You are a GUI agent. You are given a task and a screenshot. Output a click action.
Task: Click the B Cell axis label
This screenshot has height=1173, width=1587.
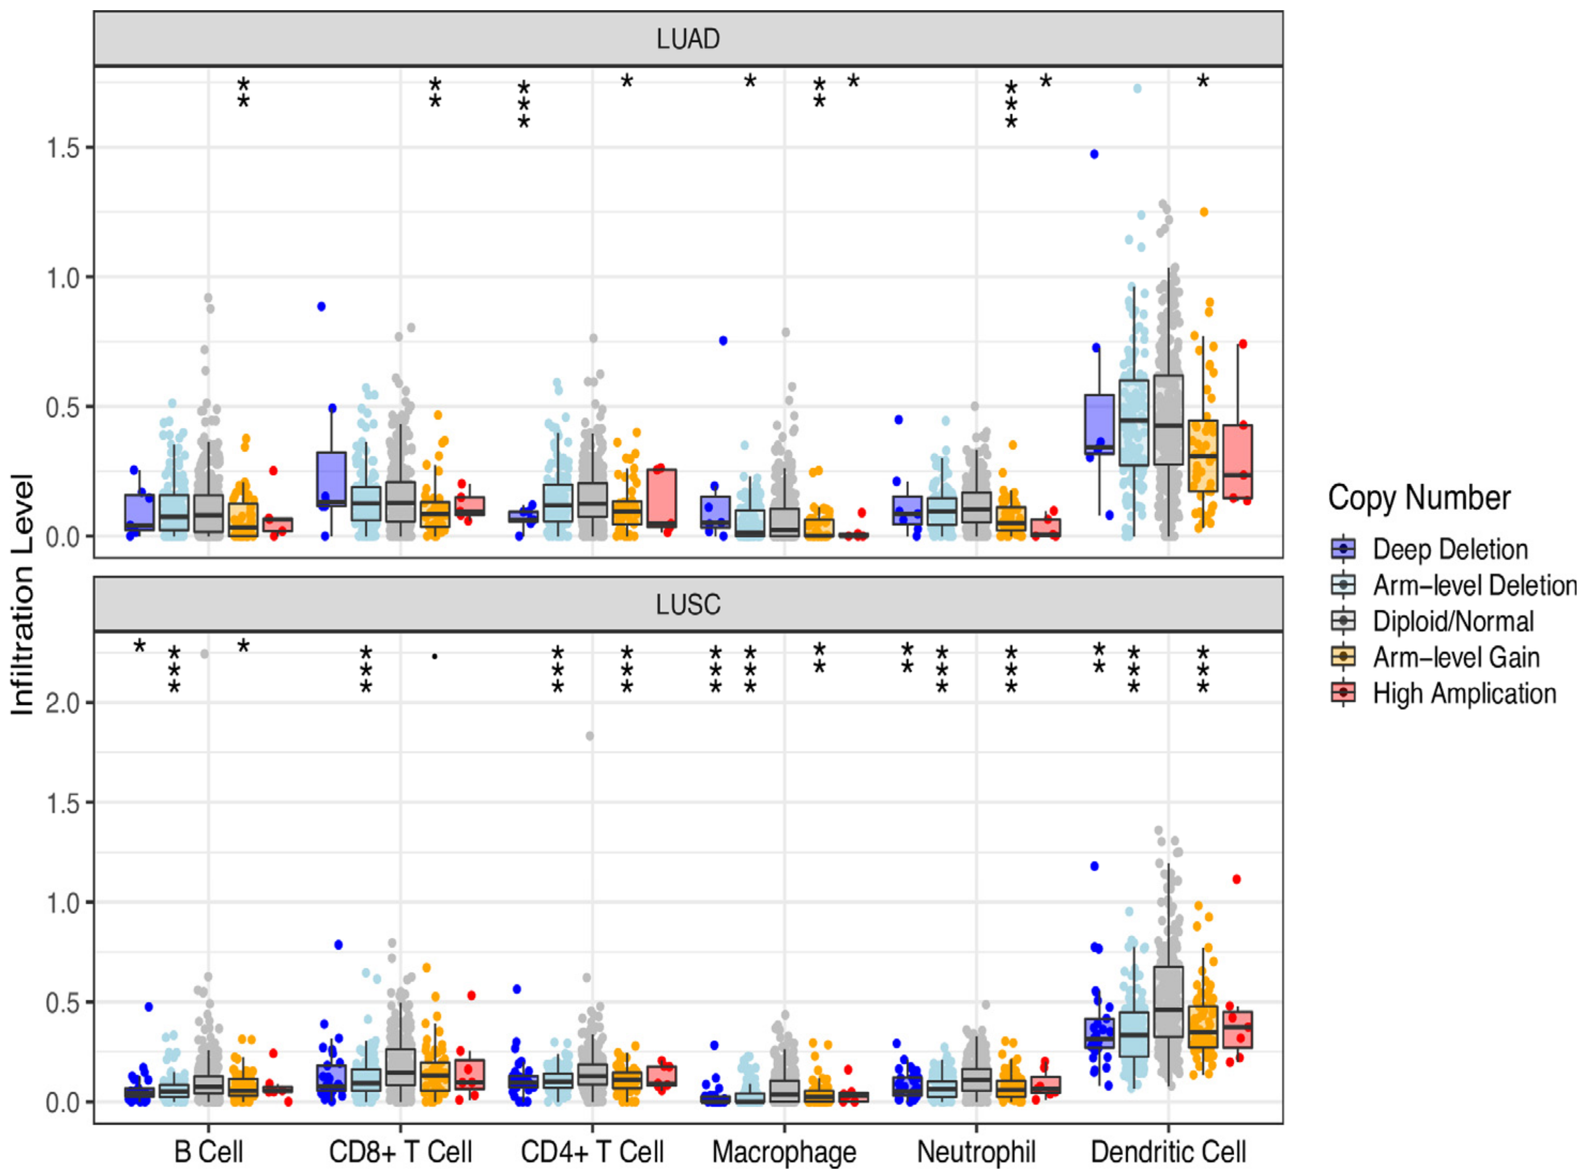(x=209, y=1152)
